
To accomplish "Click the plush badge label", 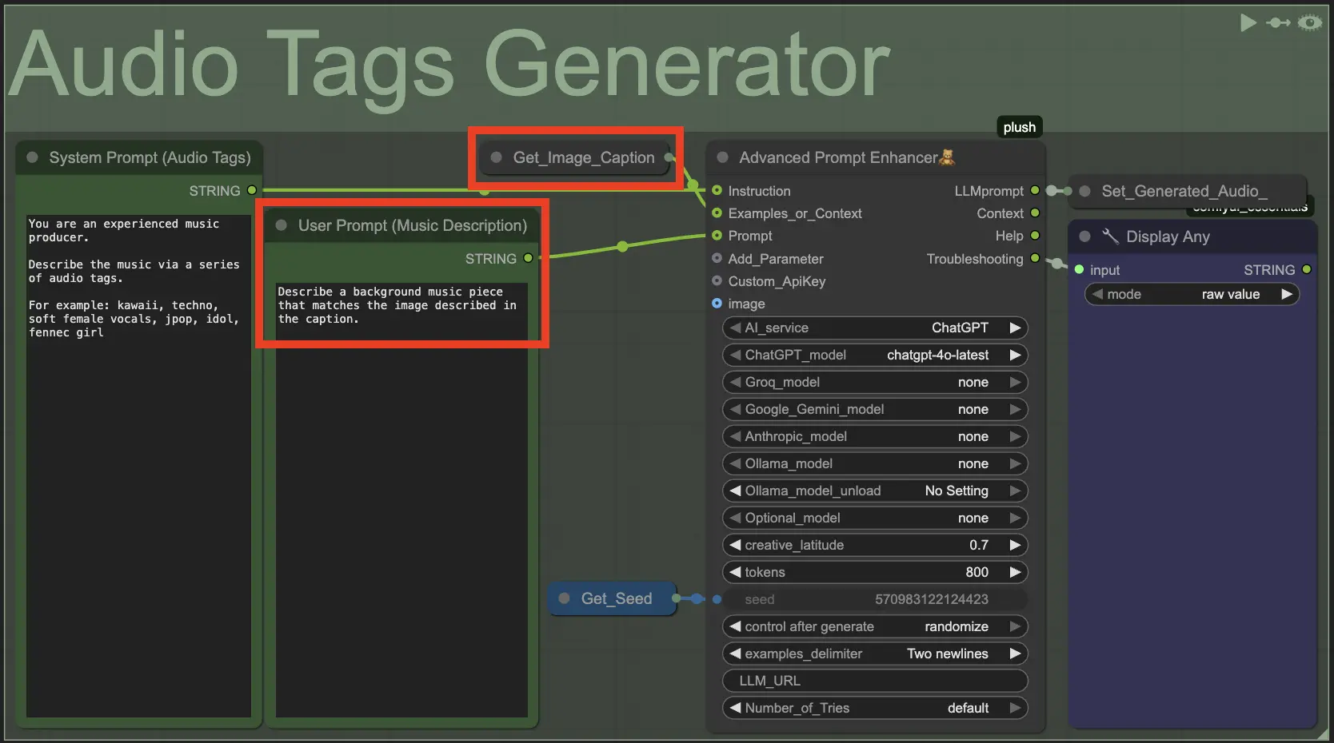I will [x=1019, y=127].
